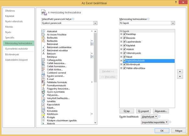The width and height of the screenshot is (189, 136).
Task: Click the Egyéni sorrend icon
Action: pyautogui.click(x=43, y=76)
